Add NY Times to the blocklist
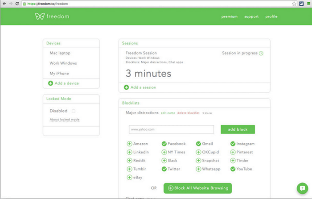Screen dimensions: 312x199 point(164,152)
